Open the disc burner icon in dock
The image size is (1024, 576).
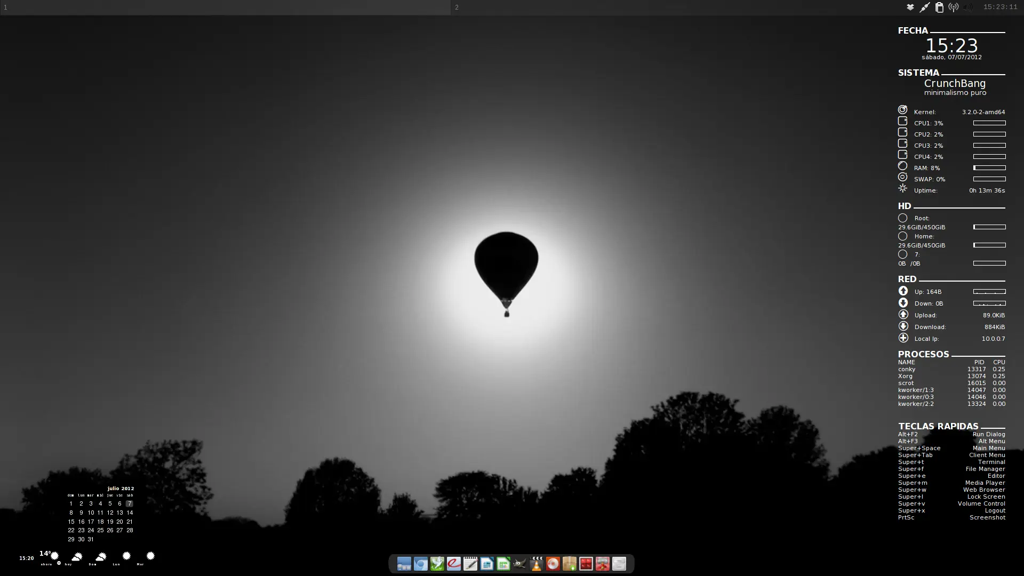553,564
